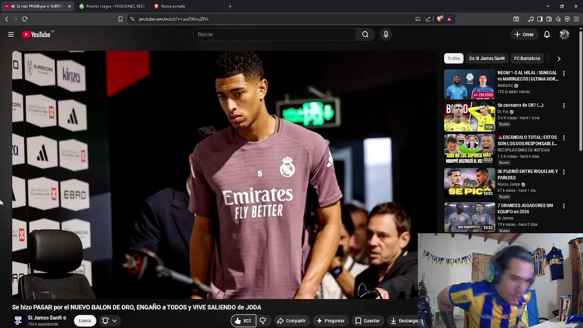The image size is (583, 328).
Task: Open Brave playlist music note icon
Action: coord(531,19)
